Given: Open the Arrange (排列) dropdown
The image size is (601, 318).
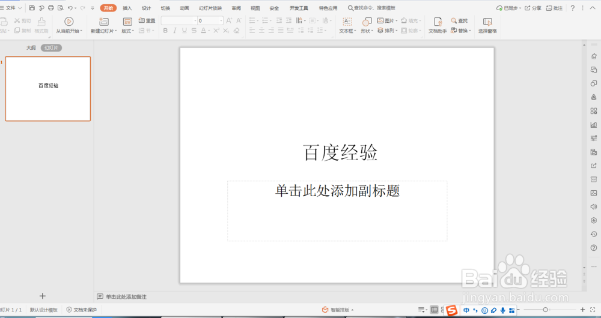Looking at the screenshot, I should (x=387, y=31).
